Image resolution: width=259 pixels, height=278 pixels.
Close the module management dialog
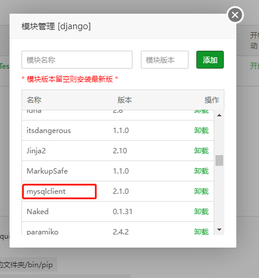coord(235,15)
